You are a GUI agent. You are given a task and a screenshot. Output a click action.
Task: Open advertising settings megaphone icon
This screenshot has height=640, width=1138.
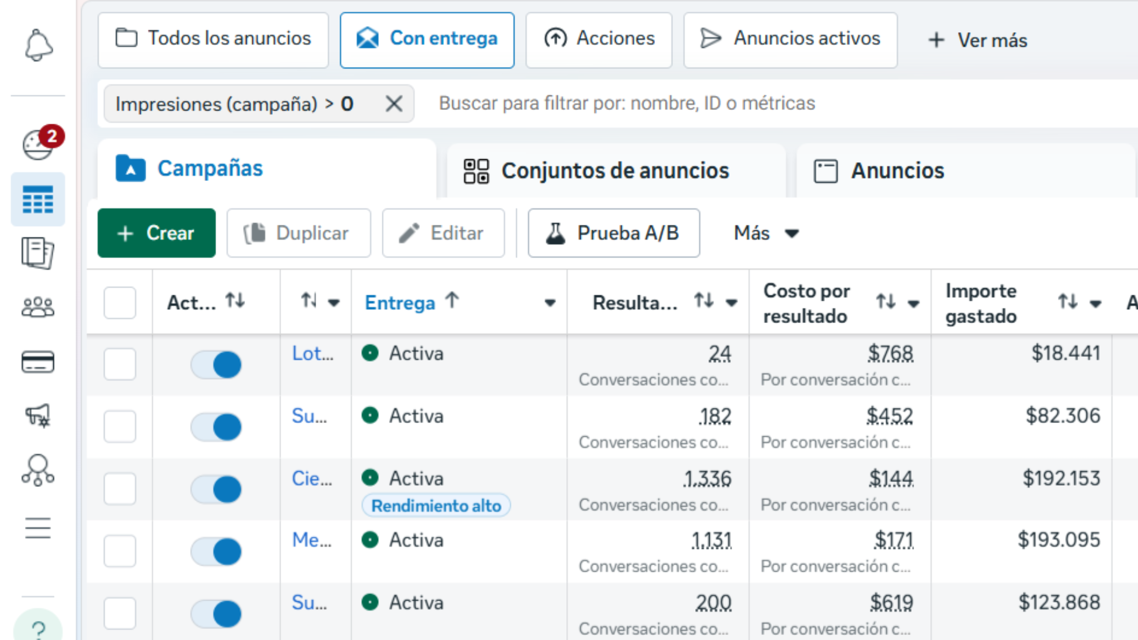pyautogui.click(x=38, y=415)
